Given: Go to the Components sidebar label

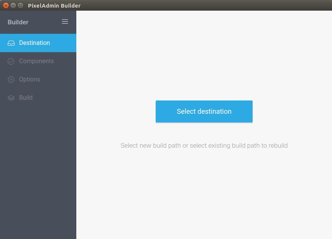Looking at the screenshot, I should pos(36,61).
